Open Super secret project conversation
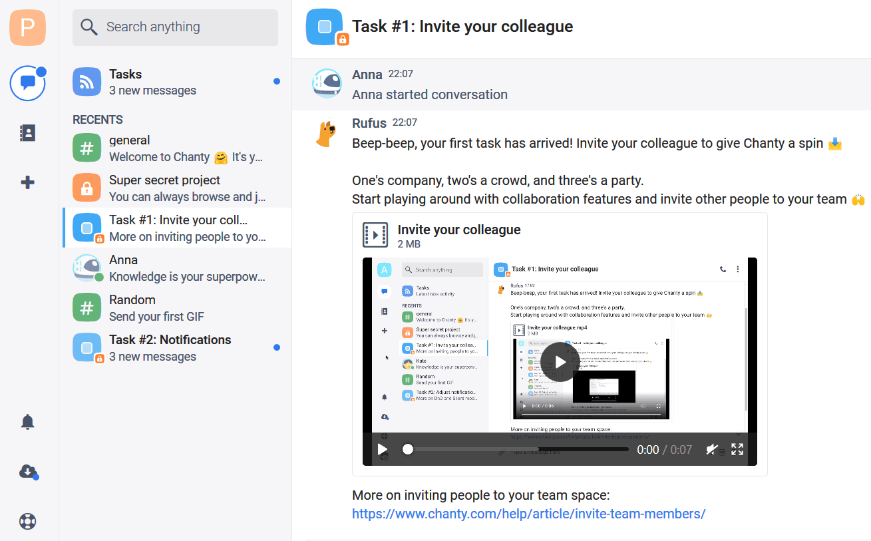The height and width of the screenshot is (541, 871). click(176, 188)
